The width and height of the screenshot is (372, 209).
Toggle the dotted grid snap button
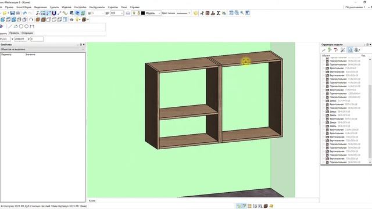tap(43, 13)
